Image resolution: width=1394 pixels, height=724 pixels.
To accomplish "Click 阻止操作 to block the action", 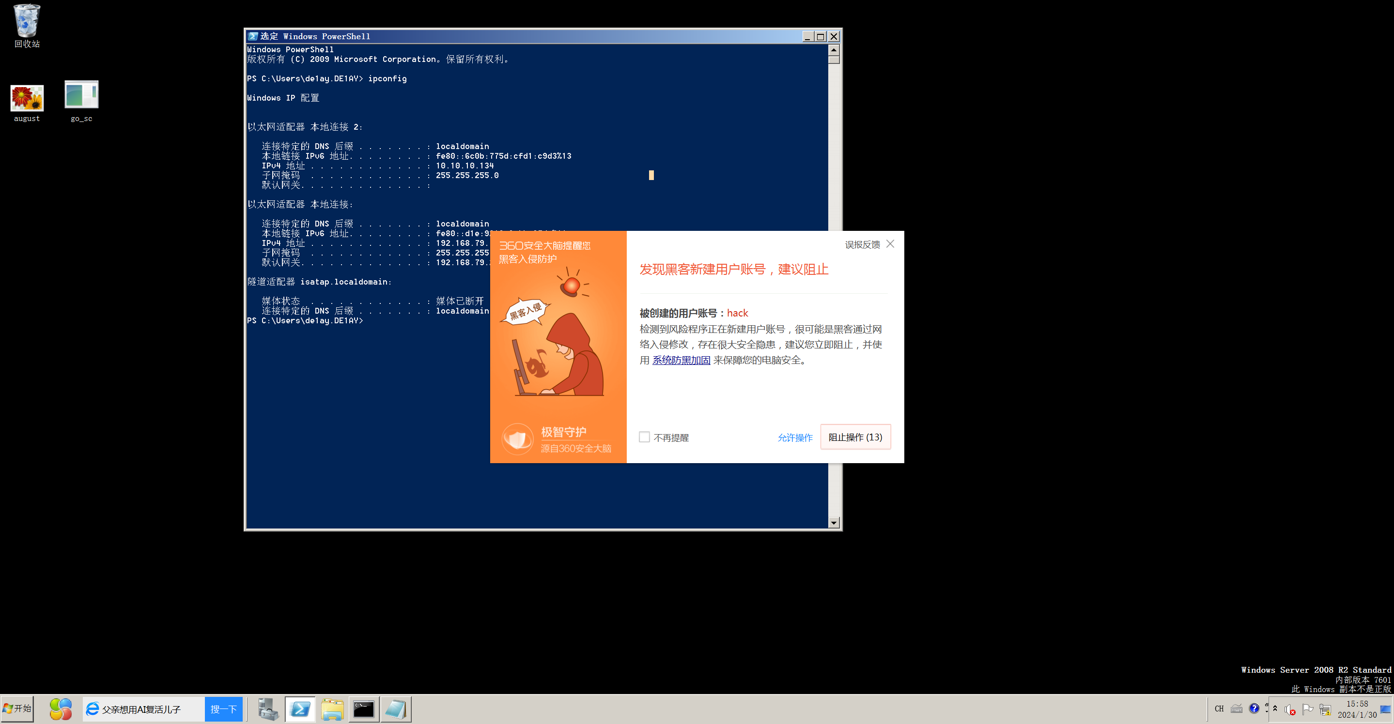I will click(855, 437).
